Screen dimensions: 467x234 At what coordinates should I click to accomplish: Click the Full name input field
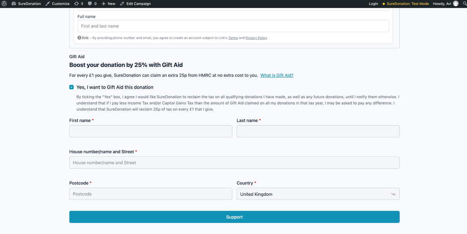(233, 26)
